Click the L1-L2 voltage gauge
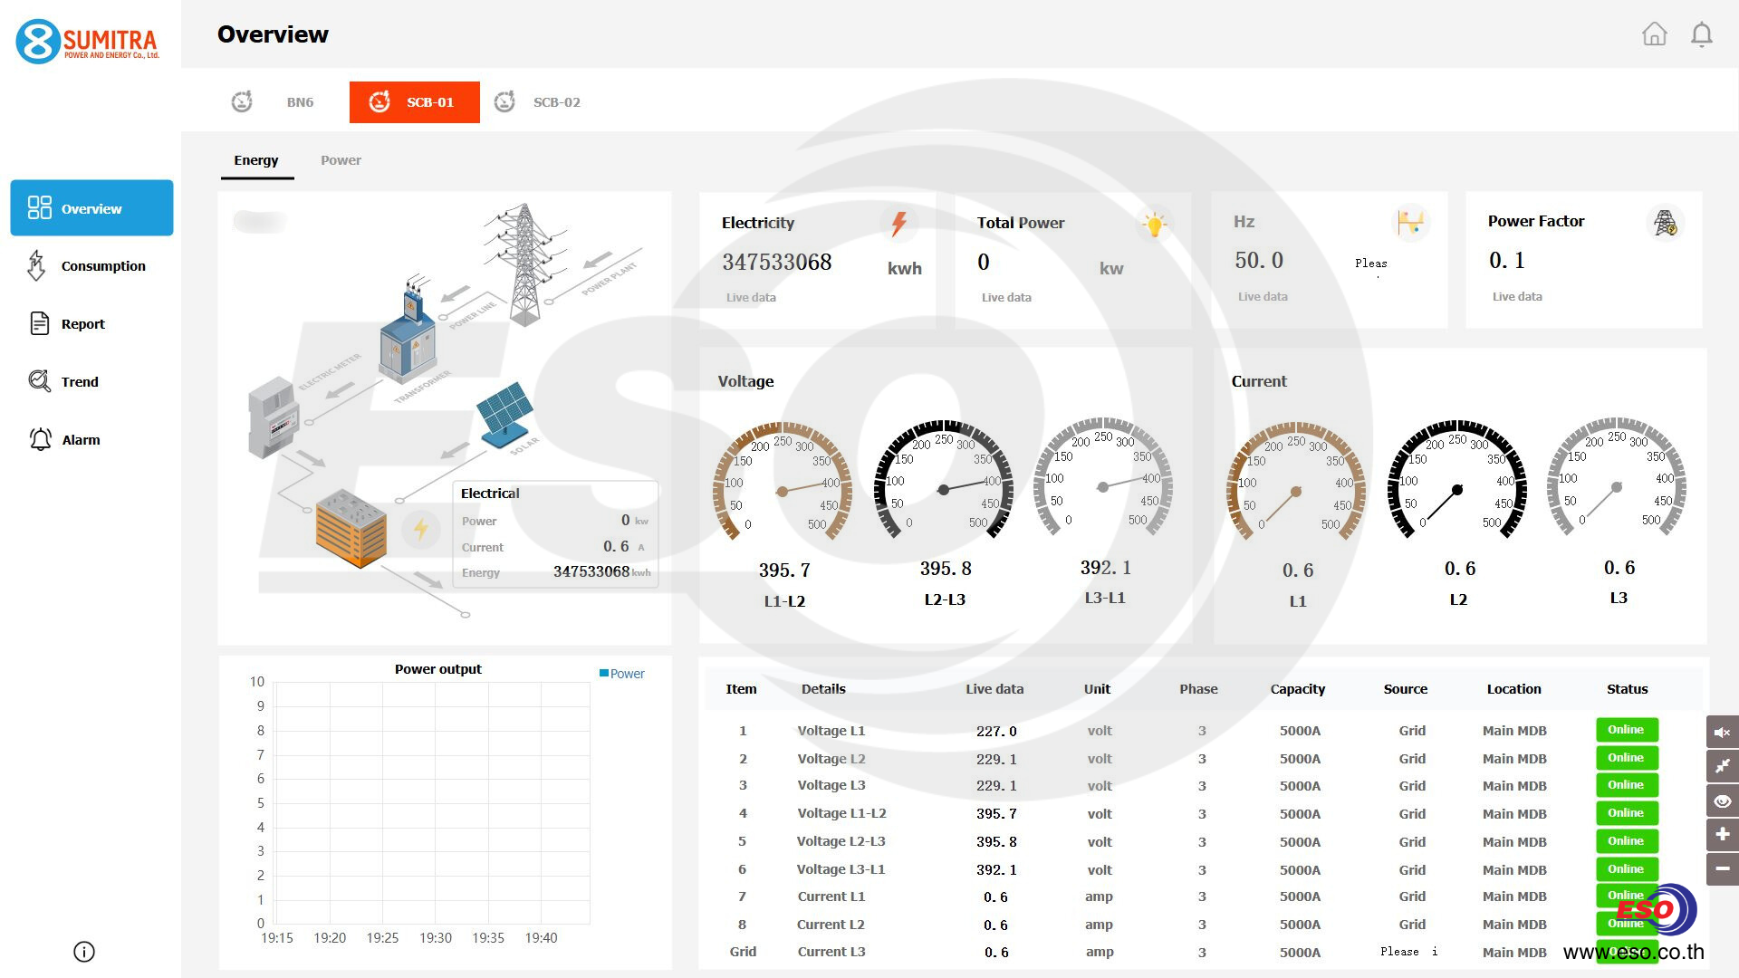Image resolution: width=1739 pixels, height=978 pixels. (783, 490)
